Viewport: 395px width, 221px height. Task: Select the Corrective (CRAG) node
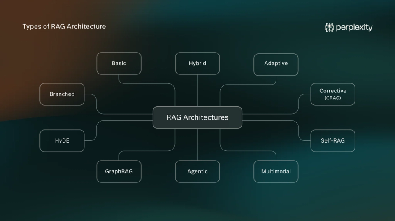coord(333,94)
